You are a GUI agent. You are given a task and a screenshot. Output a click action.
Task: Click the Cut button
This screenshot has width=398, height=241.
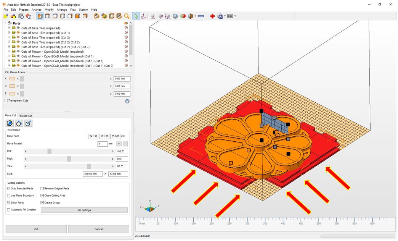[x=36, y=229]
